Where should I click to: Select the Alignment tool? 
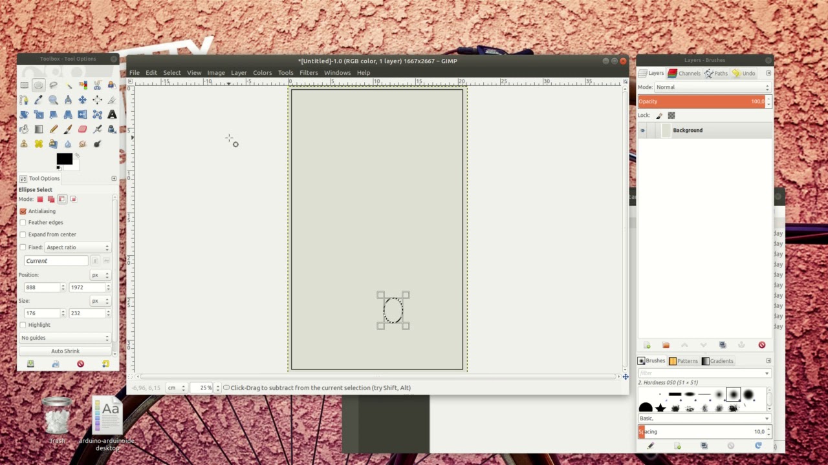tap(97, 99)
